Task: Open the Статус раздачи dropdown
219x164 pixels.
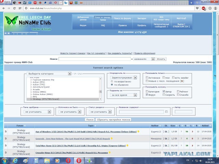Action: (x=100, y=112)
